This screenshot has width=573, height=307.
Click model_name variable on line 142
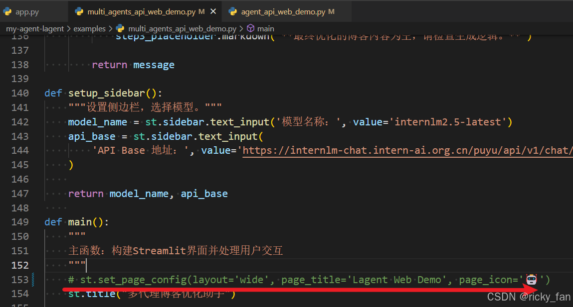coord(98,122)
